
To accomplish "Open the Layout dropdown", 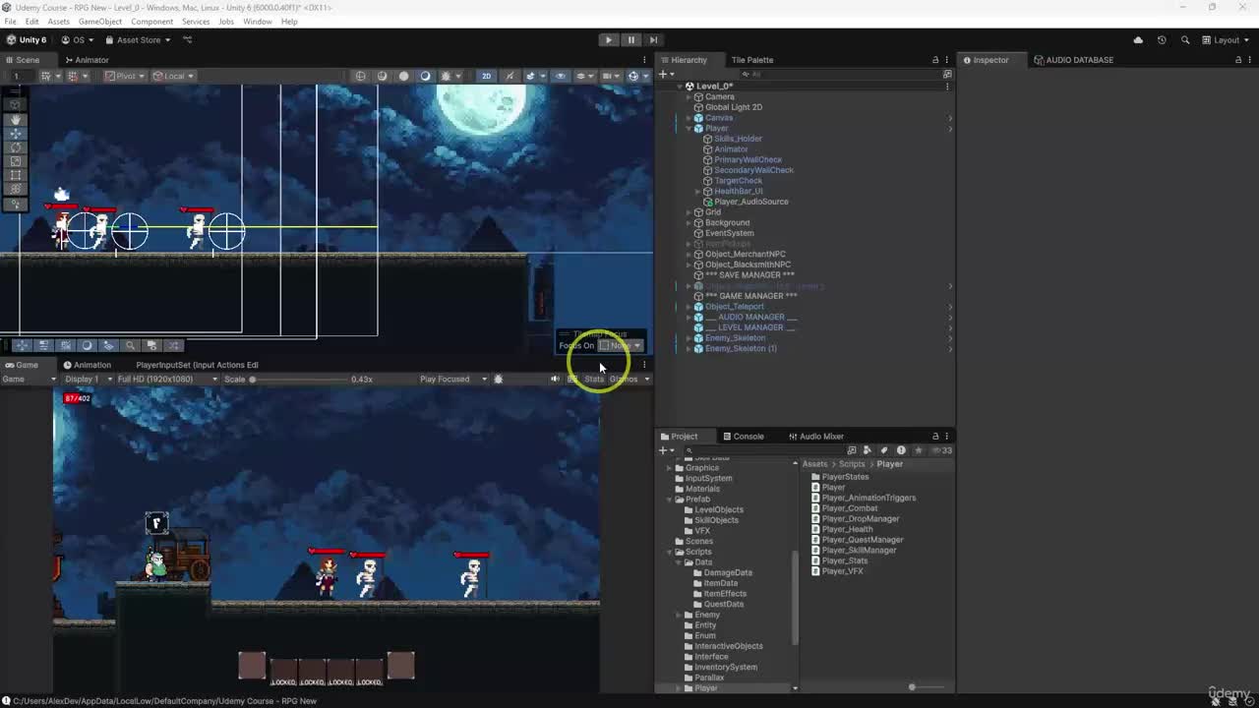I will (1225, 40).
